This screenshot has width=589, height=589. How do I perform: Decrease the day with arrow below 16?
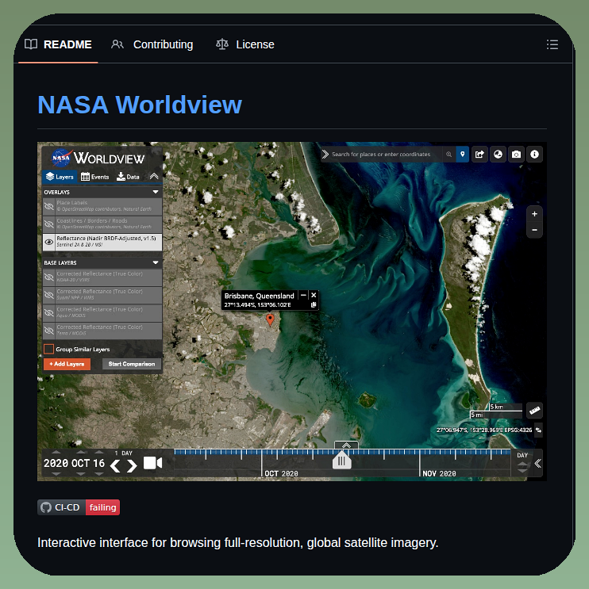click(99, 474)
